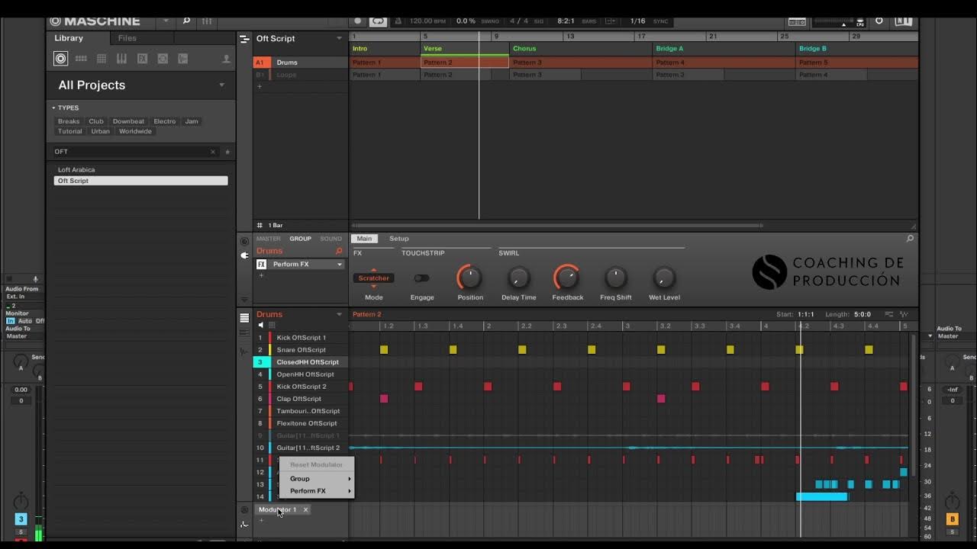This screenshot has height=549, width=977.
Task: Step Mode selector down arrow below Scratcher
Action: point(373,287)
